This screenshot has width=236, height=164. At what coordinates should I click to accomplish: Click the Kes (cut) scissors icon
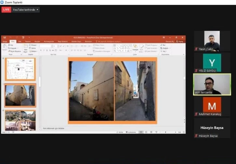[x=10, y=45]
